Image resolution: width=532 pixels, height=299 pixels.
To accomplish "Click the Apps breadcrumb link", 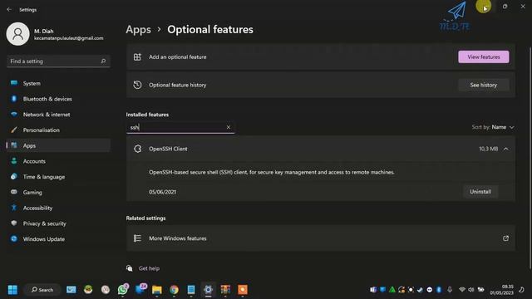I will click(139, 30).
